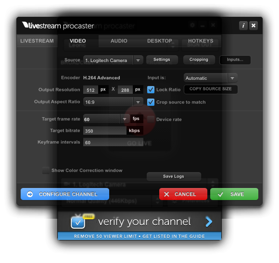Close the Procaster settings dialog

tap(254, 25)
